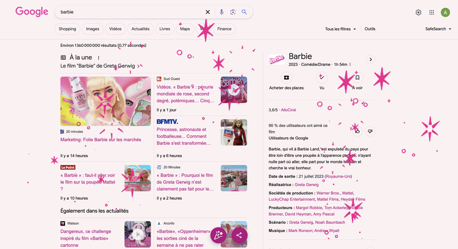Image resolution: width=458 pixels, height=249 pixels.
Task: Add Barbie to the À voir watchlist
Action: (357, 78)
